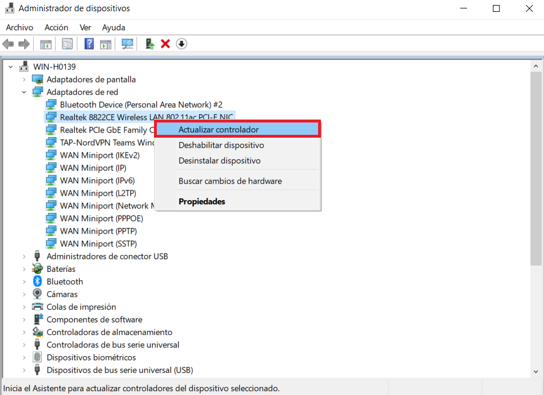Select WAN Miniport (IKEv2)
544x395 pixels.
tap(99, 155)
